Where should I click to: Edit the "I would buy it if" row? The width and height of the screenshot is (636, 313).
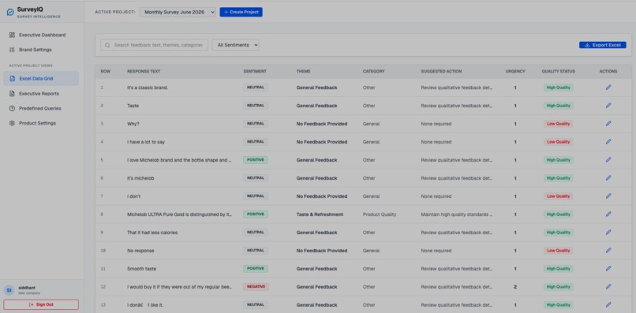pyautogui.click(x=608, y=287)
